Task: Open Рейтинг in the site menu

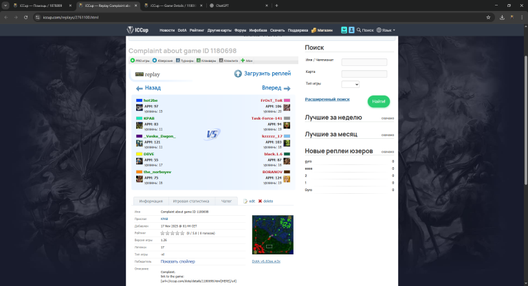Action: 197,30
